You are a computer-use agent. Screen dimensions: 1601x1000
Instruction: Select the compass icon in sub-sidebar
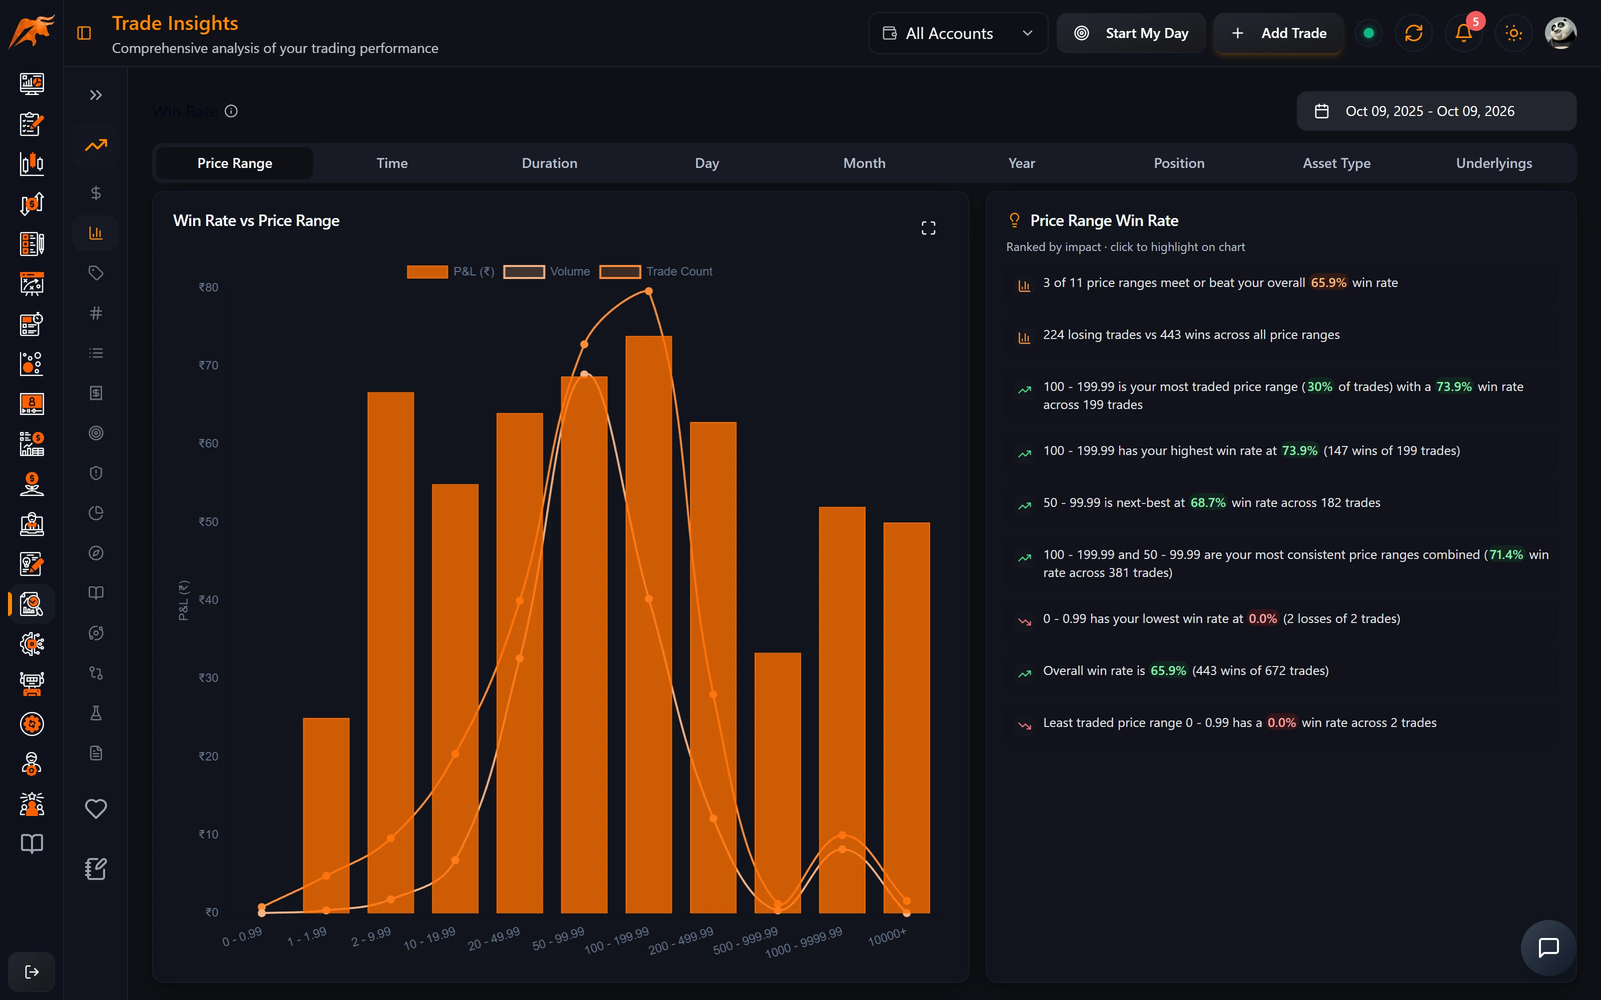96,553
